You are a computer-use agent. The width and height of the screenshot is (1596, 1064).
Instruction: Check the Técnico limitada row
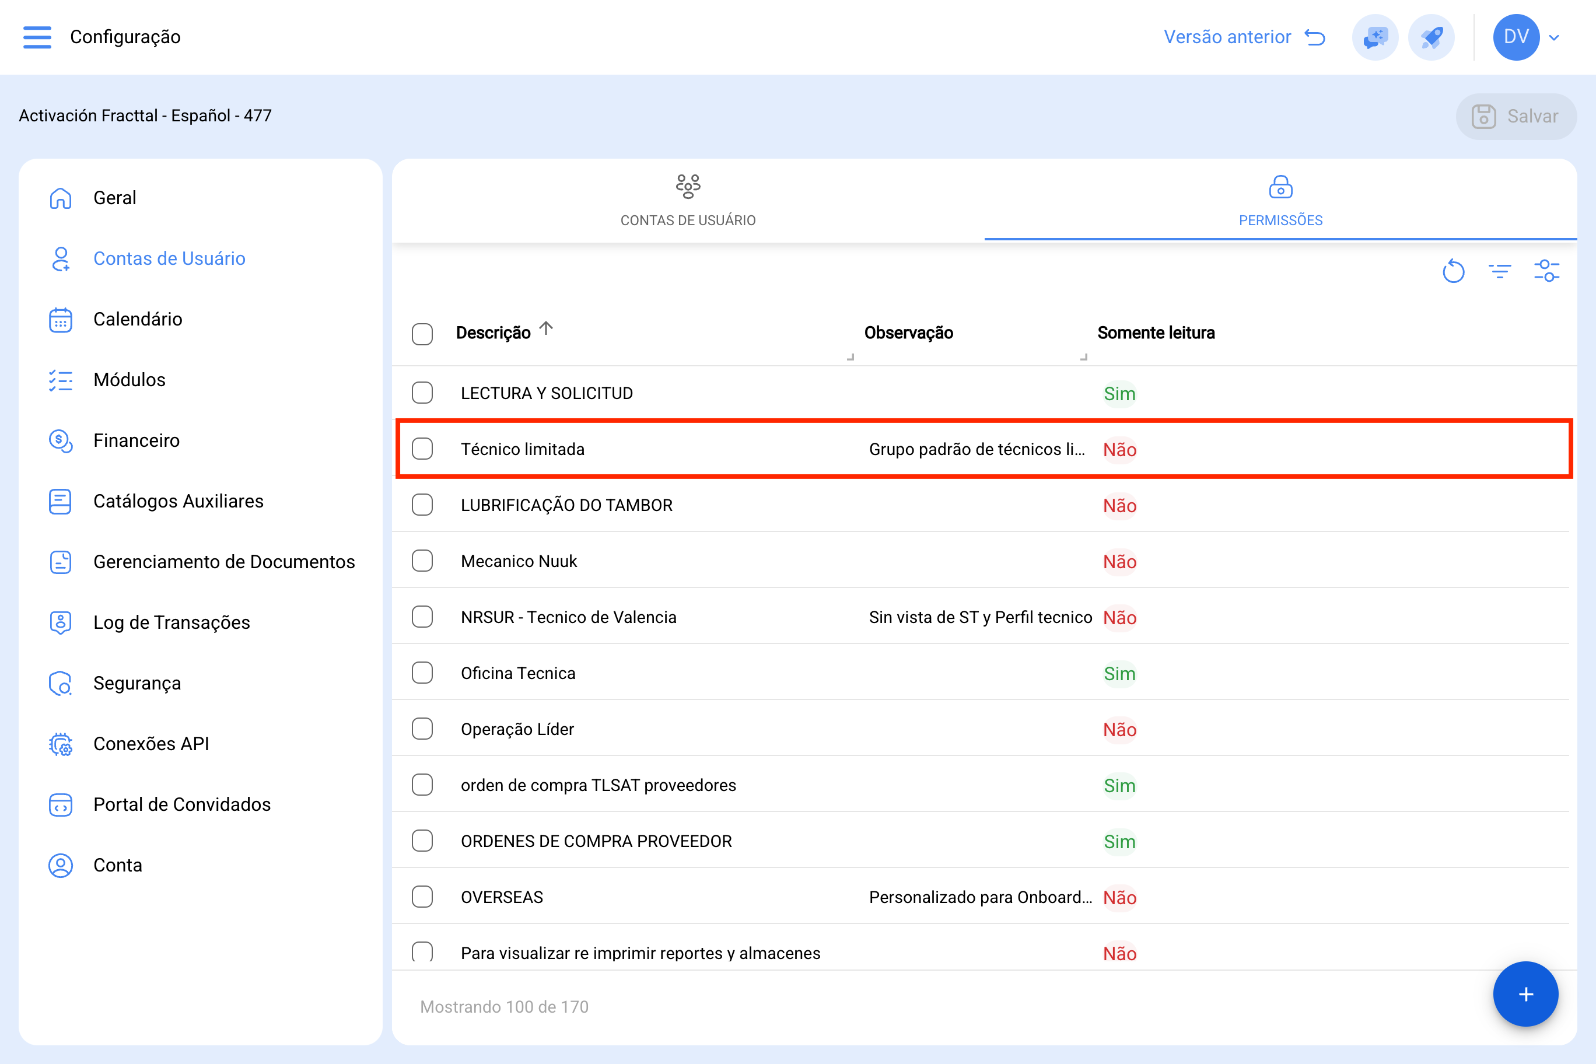click(x=422, y=449)
